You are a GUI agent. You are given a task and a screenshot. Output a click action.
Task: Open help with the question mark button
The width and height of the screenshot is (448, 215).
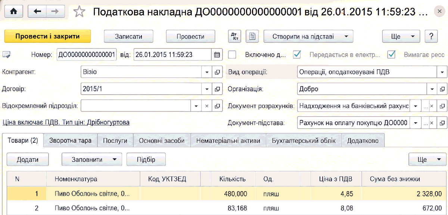pyautogui.click(x=431, y=36)
